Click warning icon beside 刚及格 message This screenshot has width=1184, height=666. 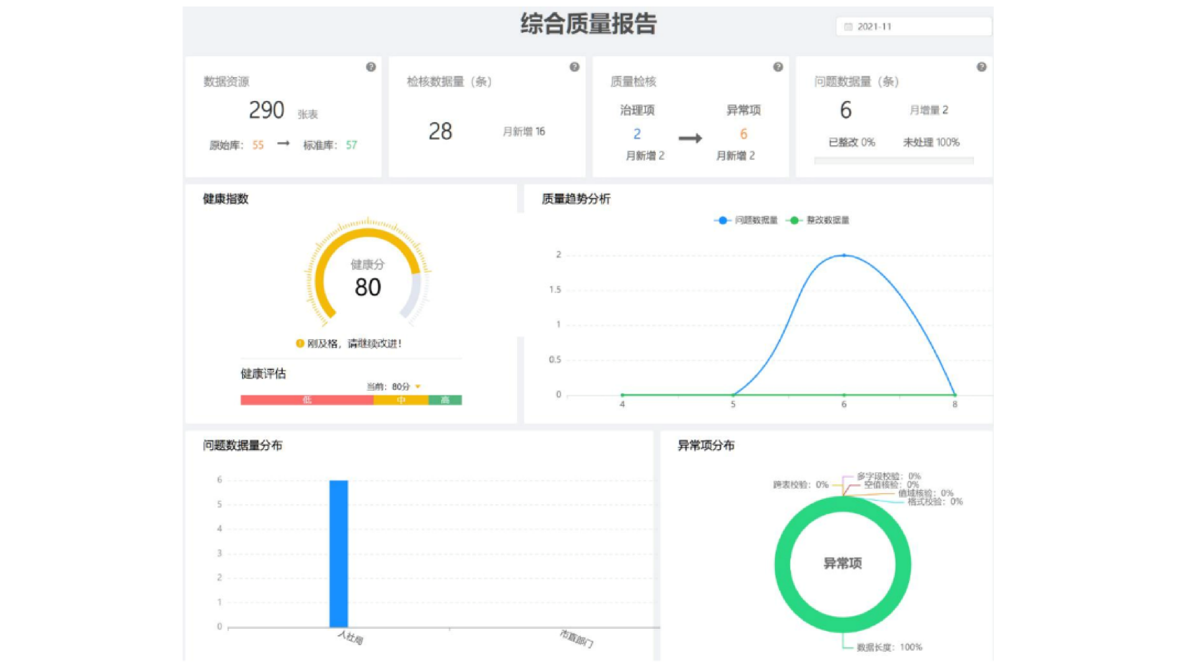point(300,343)
